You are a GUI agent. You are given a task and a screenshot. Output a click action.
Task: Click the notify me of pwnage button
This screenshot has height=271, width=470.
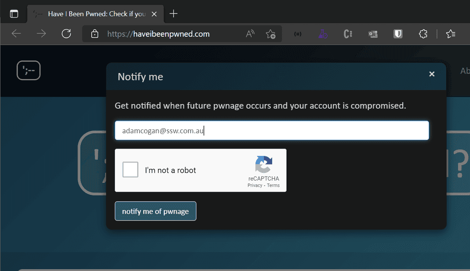click(155, 211)
